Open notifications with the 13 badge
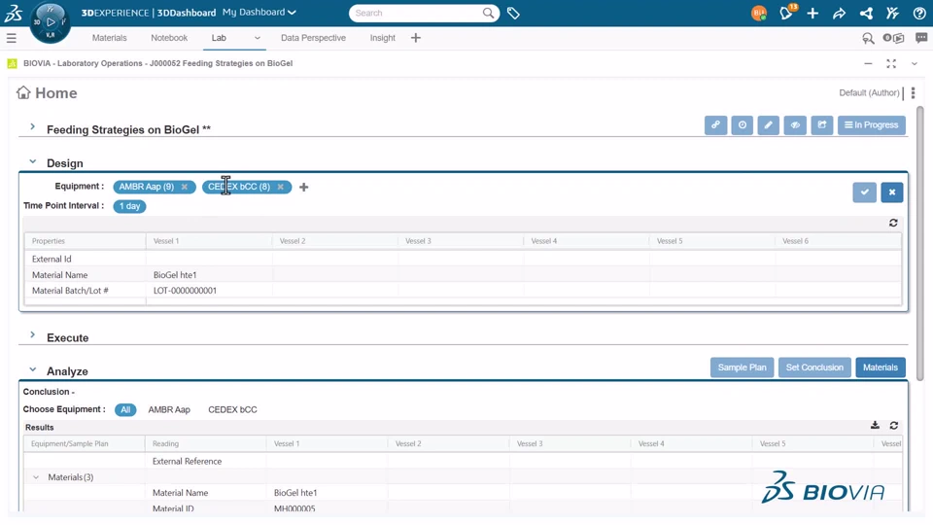Screen dimensions: 933x525 [786, 12]
